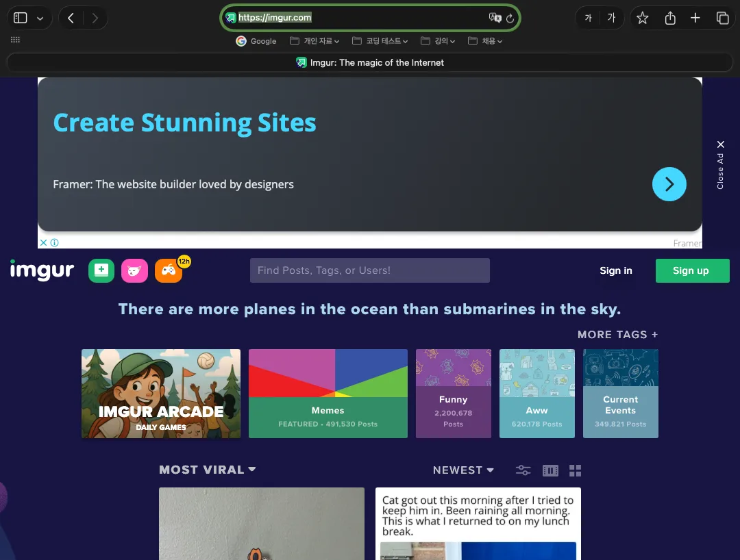This screenshot has height=560, width=740.
Task: Switch to the waterfall layout view icon
Action: [550, 470]
